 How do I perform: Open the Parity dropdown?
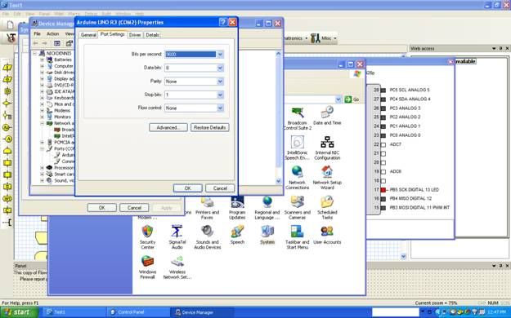[x=220, y=82]
